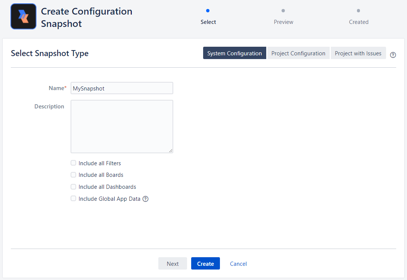Viewport: 407px width, 280px height.
Task: Click the Select step dot indicator
Action: (x=208, y=11)
